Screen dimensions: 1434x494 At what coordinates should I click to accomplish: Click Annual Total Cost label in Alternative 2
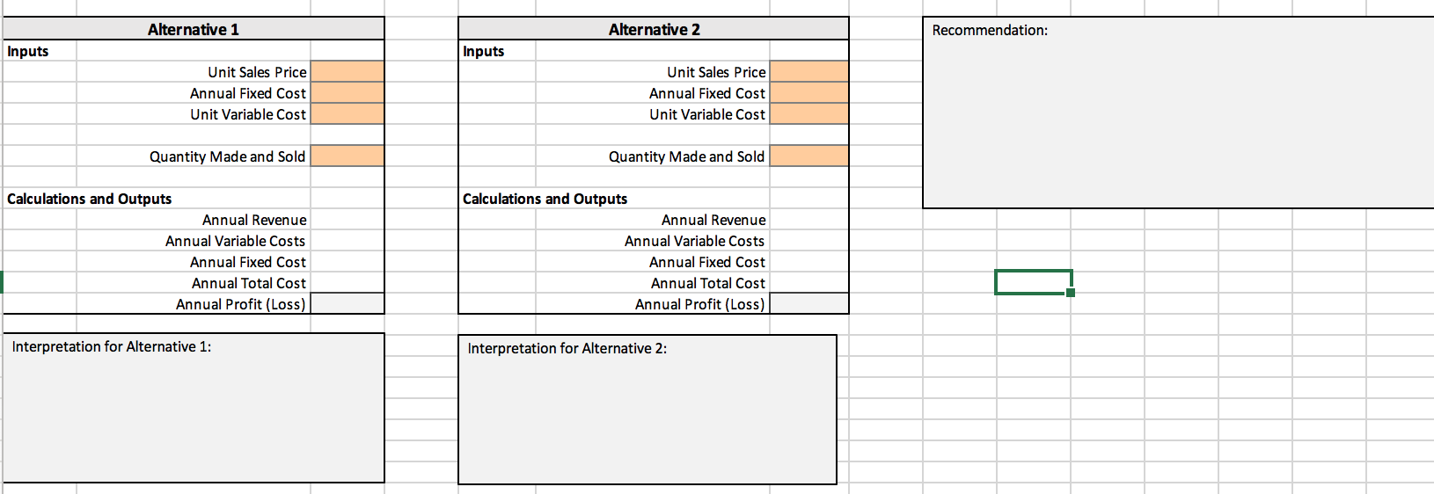point(708,283)
